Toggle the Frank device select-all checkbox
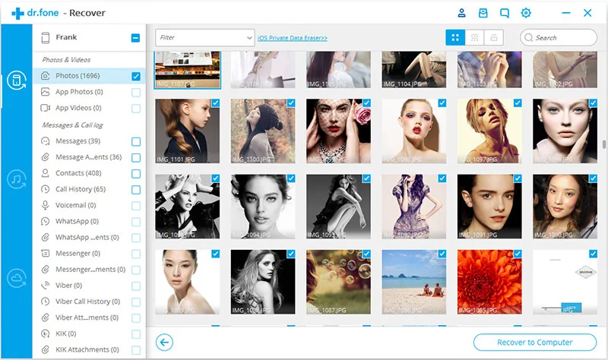The width and height of the screenshot is (608, 360). (x=135, y=37)
